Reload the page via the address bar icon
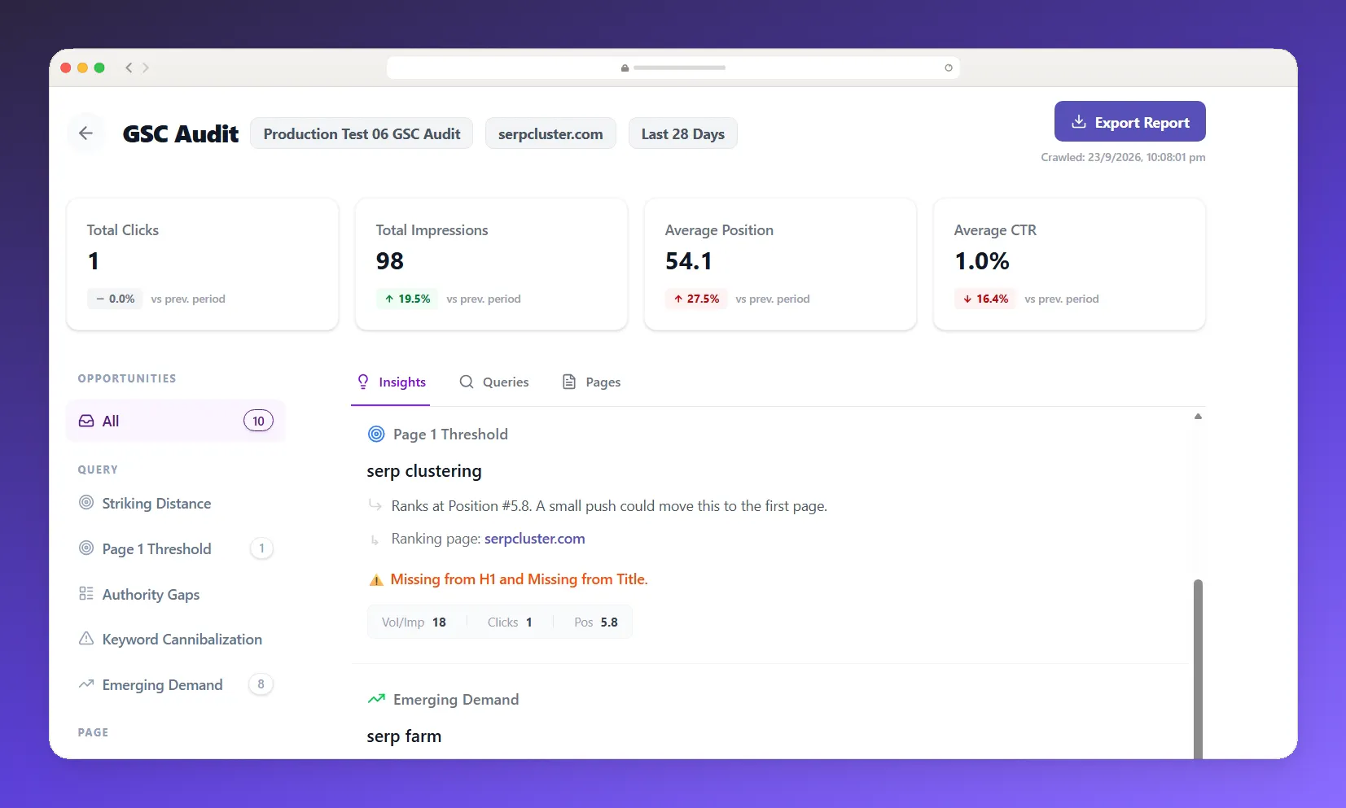 (x=948, y=68)
